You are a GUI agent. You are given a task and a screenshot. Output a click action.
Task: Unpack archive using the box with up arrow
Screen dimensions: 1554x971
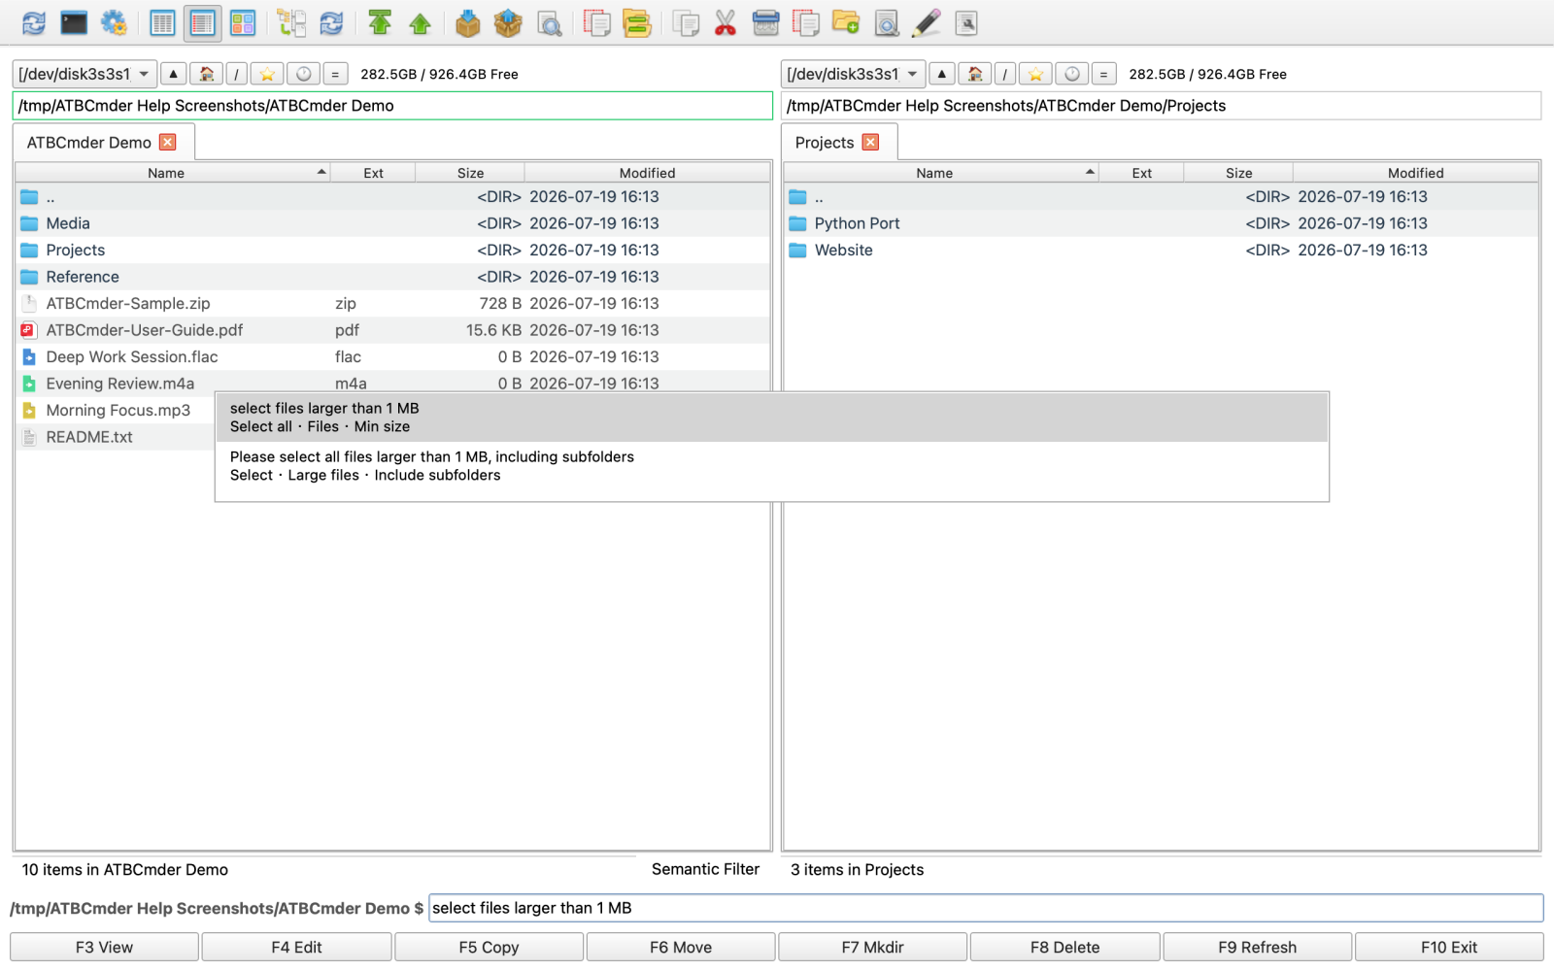tap(508, 23)
